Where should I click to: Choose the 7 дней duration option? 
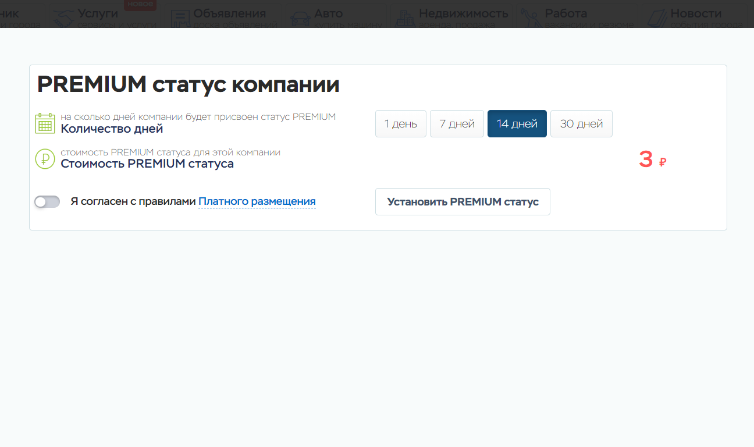(x=457, y=124)
